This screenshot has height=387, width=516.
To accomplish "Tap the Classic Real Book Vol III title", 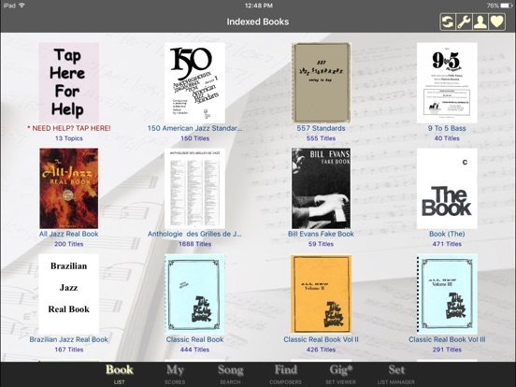I will pos(447,339).
